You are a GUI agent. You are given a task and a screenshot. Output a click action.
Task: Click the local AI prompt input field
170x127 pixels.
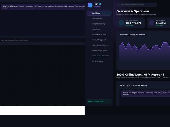[42, 40]
